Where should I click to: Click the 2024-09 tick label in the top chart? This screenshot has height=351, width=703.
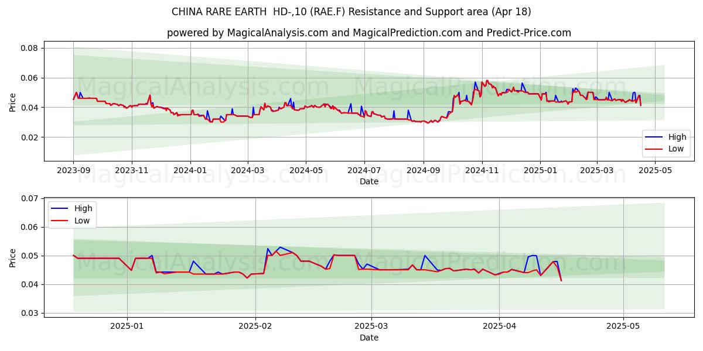(x=424, y=170)
